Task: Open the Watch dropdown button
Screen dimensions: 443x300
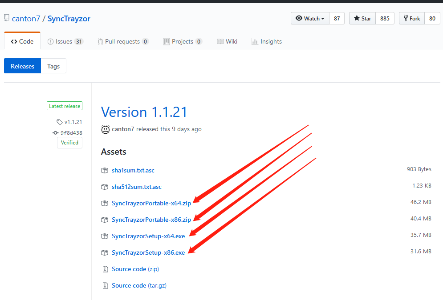Action: (x=310, y=18)
